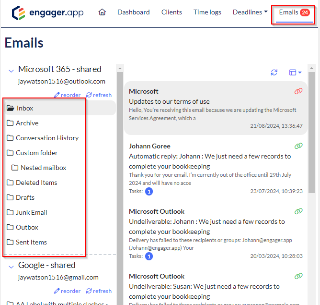Open the Deadlines dropdown menu
This screenshot has width=320, height=305.
point(250,12)
